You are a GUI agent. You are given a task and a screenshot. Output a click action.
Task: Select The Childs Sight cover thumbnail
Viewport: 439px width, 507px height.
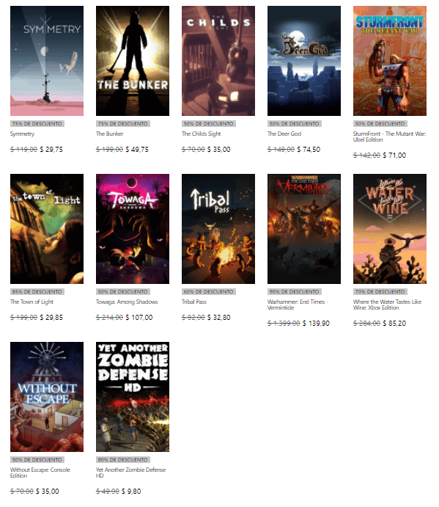[218, 61]
